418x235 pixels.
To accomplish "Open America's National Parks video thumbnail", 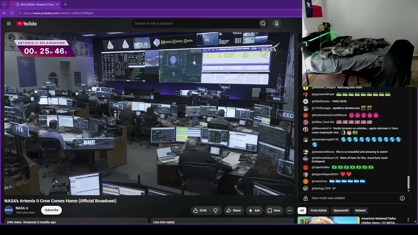I will coord(329,220).
